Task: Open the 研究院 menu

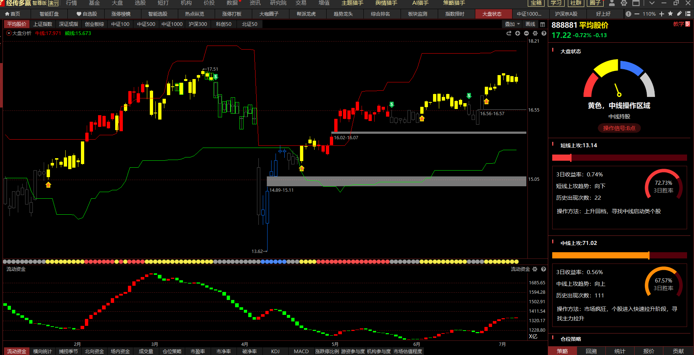Action: coord(278,3)
